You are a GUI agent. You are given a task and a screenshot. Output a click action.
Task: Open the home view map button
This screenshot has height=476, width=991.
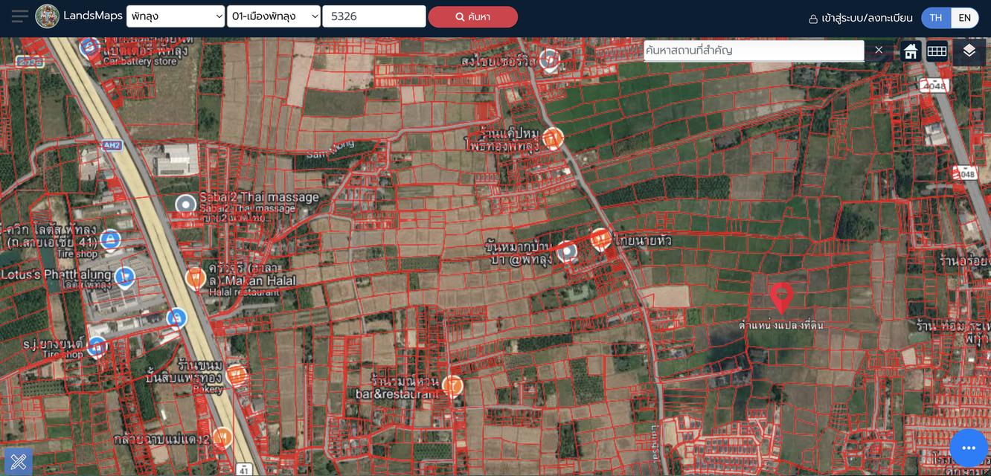(911, 51)
